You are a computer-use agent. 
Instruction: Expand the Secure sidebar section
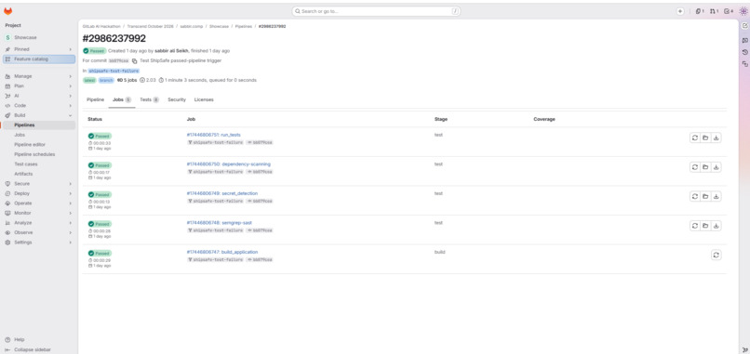[x=39, y=184]
